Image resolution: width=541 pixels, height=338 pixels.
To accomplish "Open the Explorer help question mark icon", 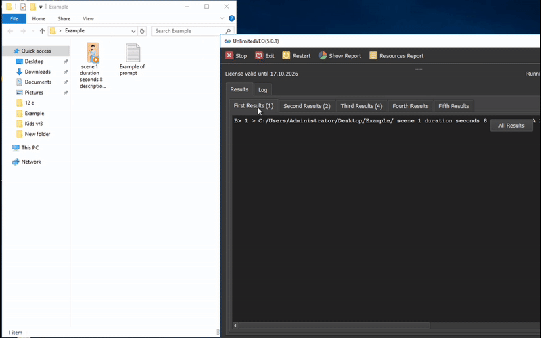I will tap(231, 19).
